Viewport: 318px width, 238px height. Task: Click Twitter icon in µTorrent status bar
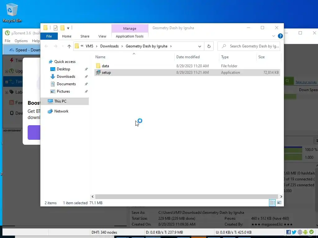[x=294, y=232]
